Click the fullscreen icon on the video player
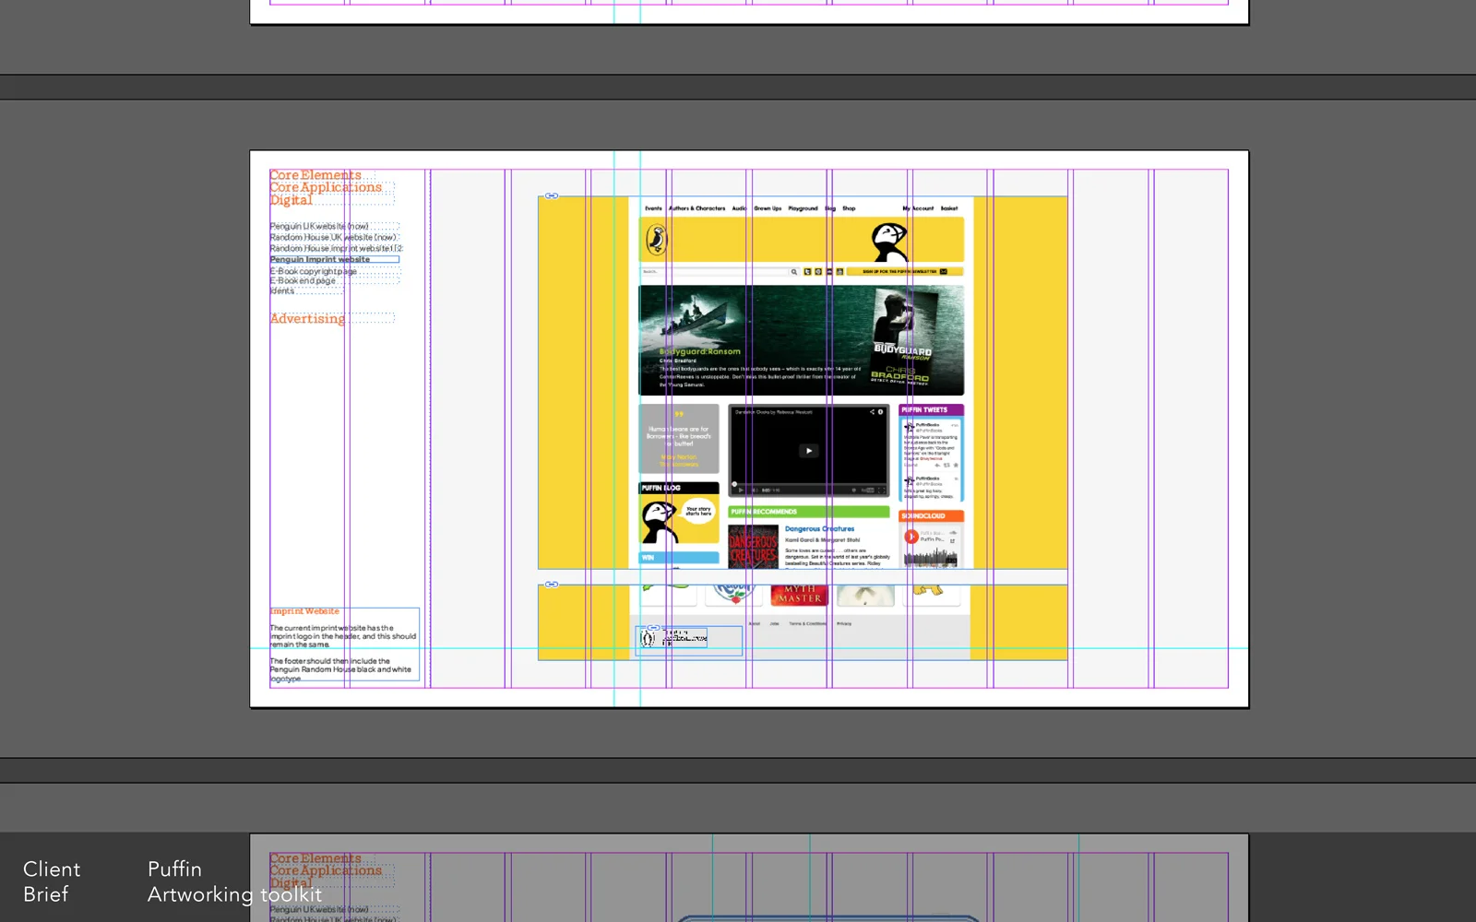This screenshot has width=1476, height=922. [x=882, y=490]
